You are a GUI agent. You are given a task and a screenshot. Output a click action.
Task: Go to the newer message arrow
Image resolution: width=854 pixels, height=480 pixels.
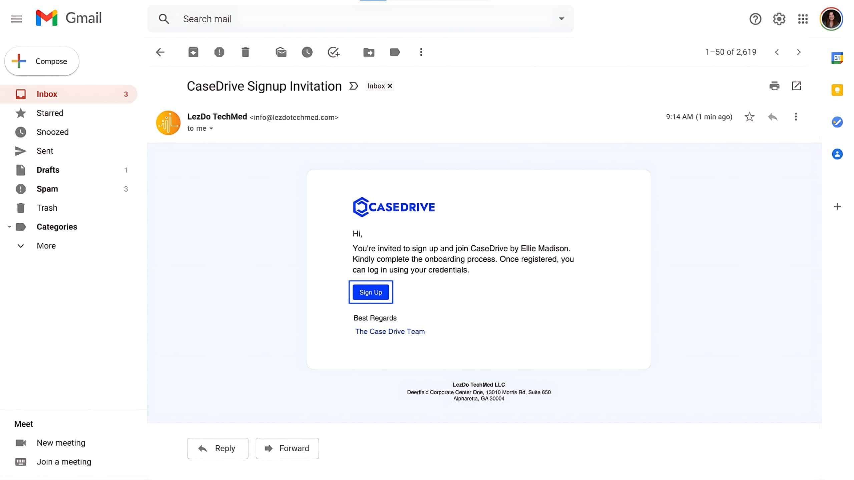777,52
